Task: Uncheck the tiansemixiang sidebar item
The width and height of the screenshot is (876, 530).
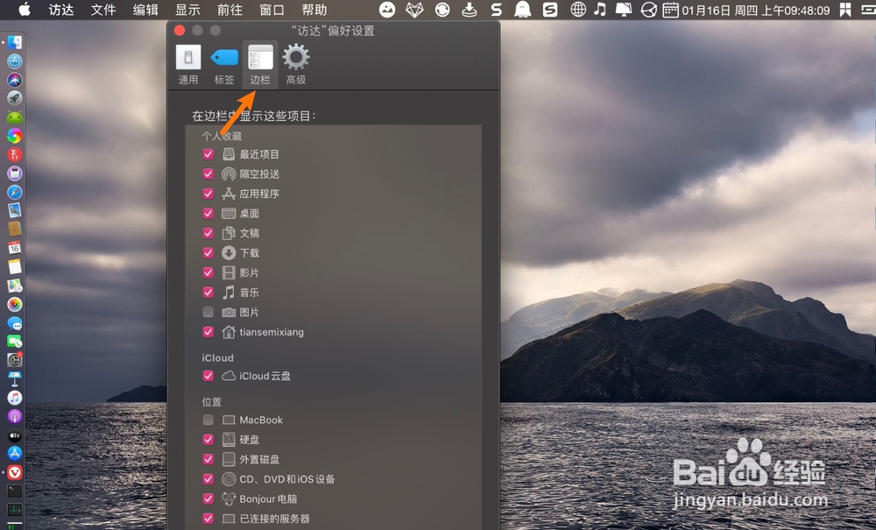Action: 208,332
